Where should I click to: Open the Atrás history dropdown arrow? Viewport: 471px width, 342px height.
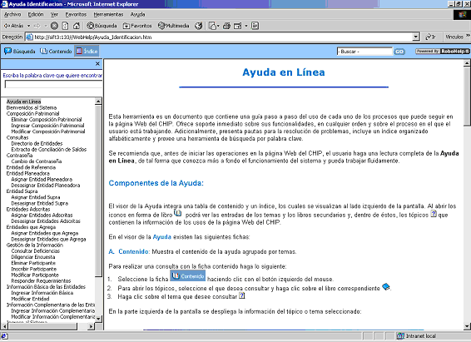pos(28,26)
